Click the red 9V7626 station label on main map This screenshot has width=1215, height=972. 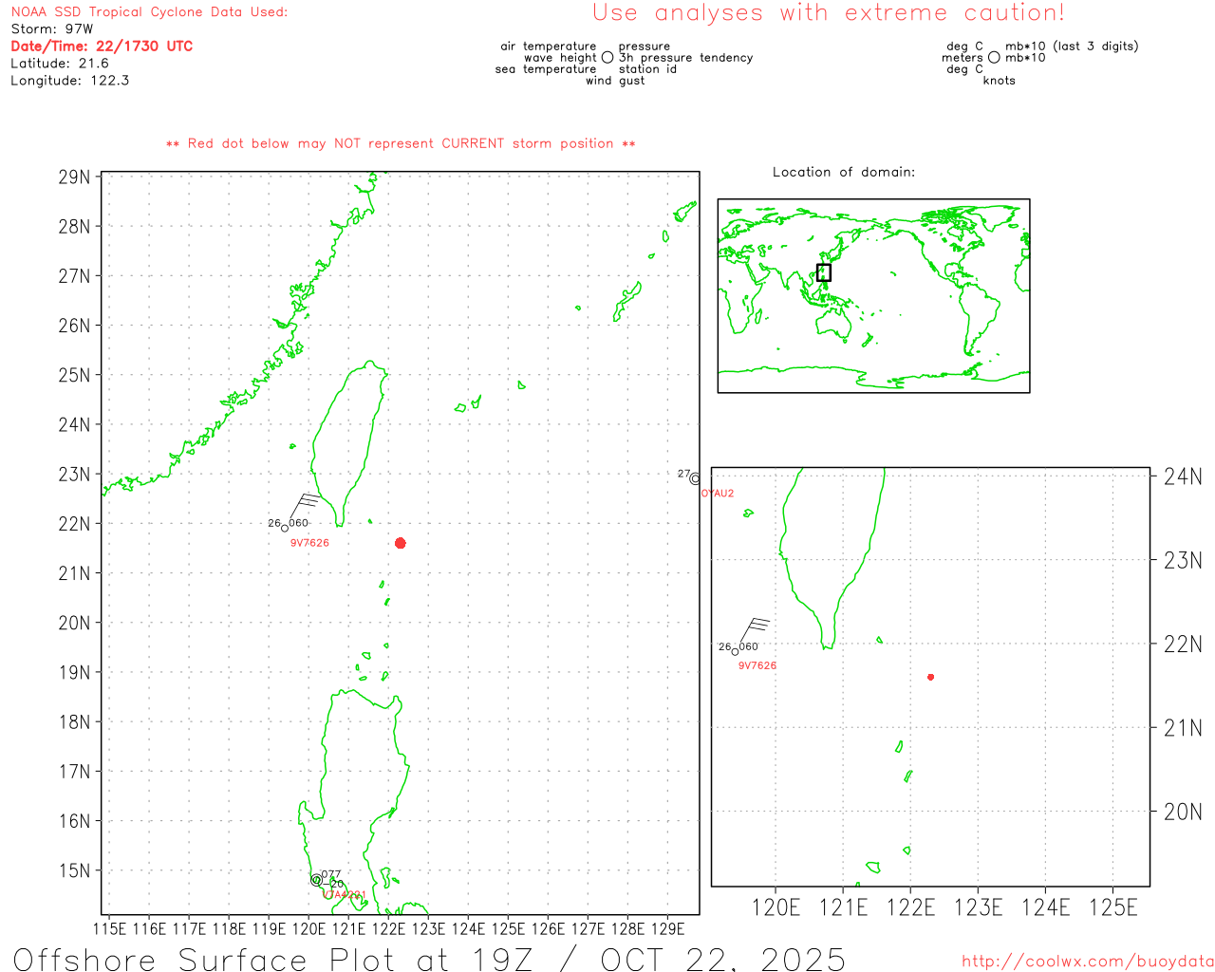(309, 543)
